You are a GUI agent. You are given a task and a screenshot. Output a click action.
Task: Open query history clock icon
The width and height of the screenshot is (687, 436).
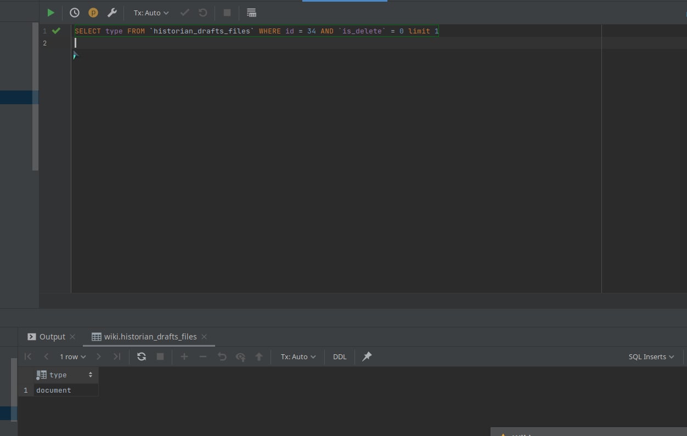coord(75,13)
